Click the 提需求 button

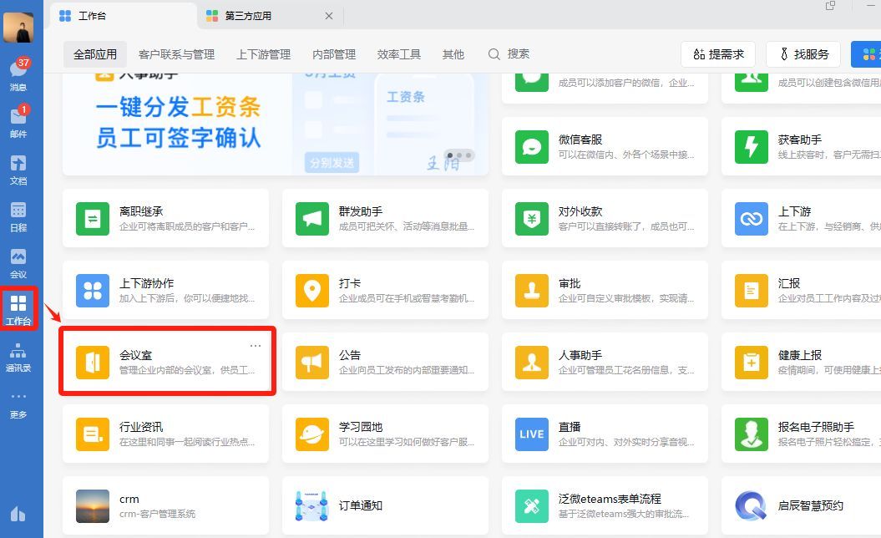(x=718, y=54)
